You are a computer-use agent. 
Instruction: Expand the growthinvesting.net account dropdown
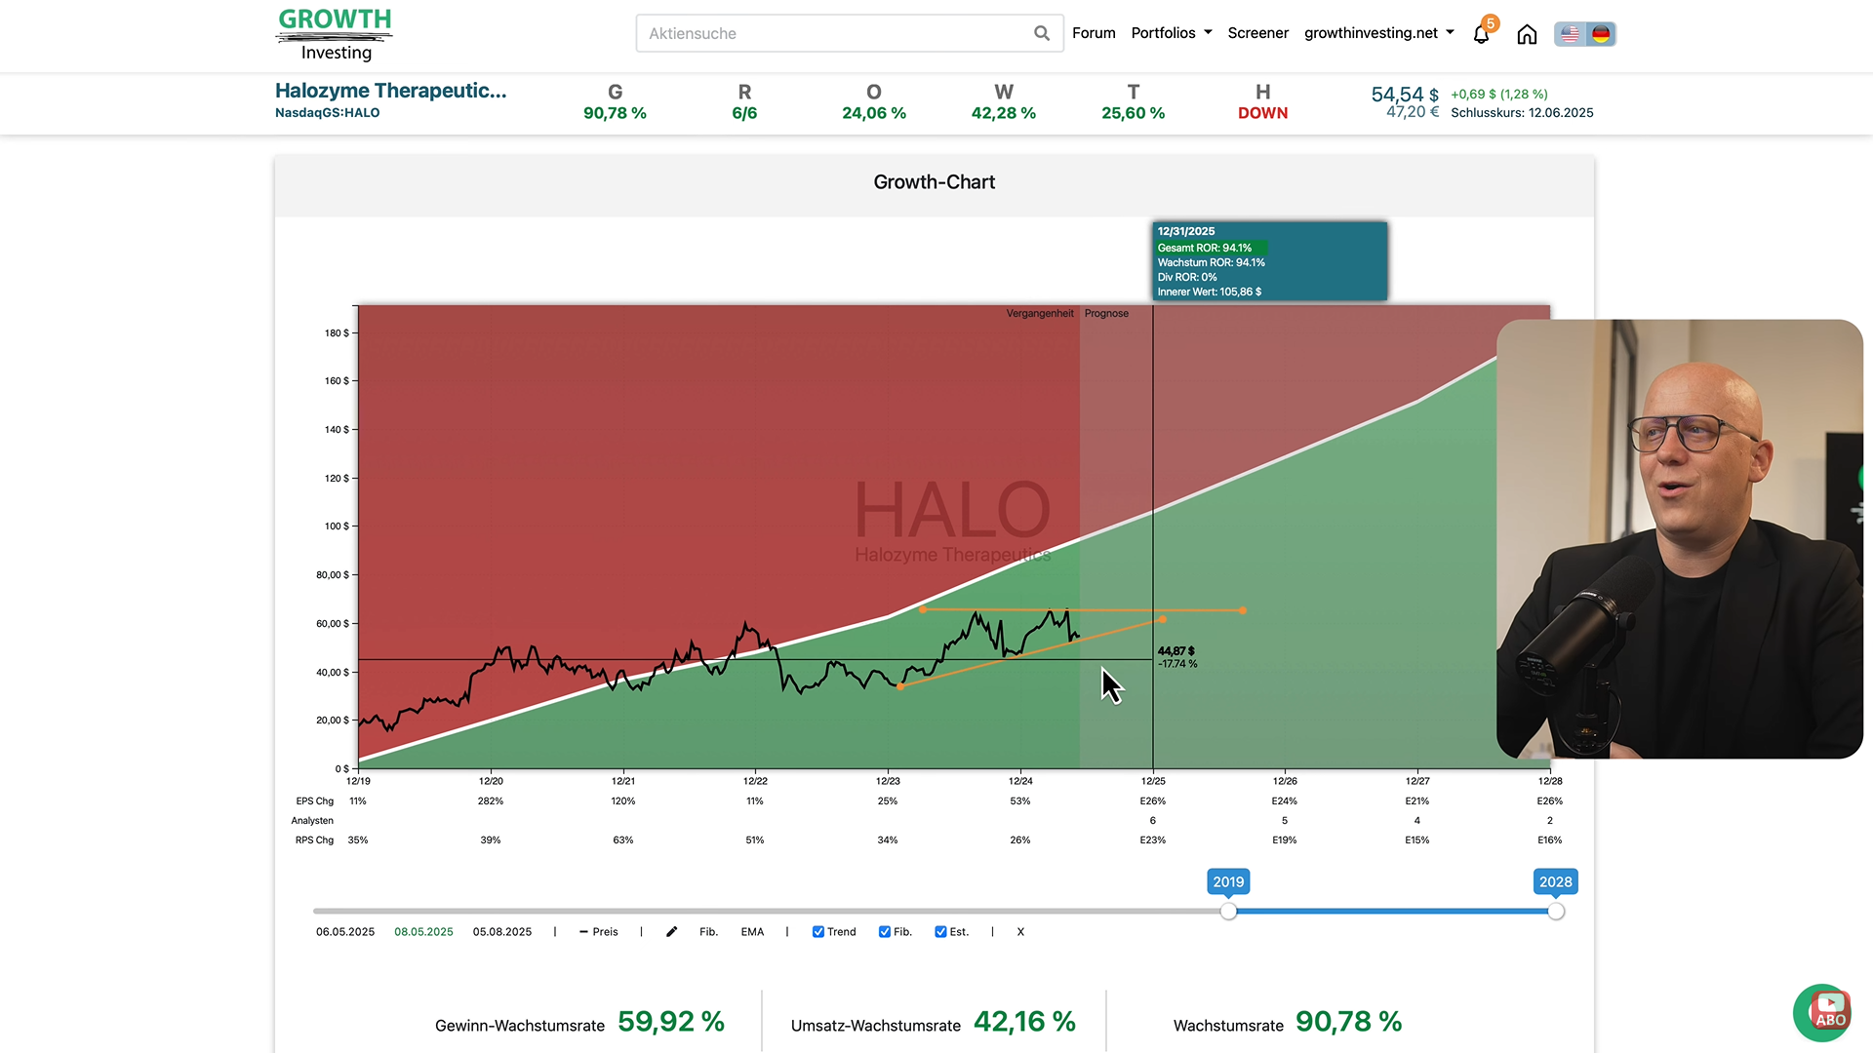click(1379, 33)
